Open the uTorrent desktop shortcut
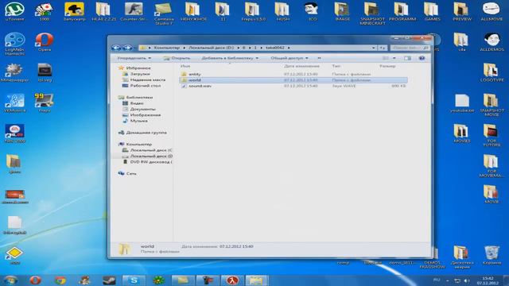Image resolution: width=509 pixels, height=286 pixels. coord(14,11)
